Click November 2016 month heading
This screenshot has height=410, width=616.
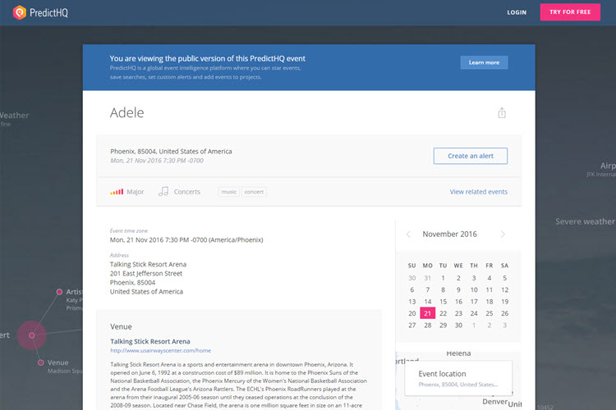point(450,235)
